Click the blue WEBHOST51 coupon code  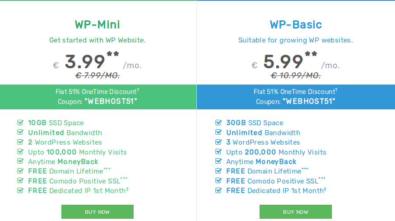tap(309, 101)
